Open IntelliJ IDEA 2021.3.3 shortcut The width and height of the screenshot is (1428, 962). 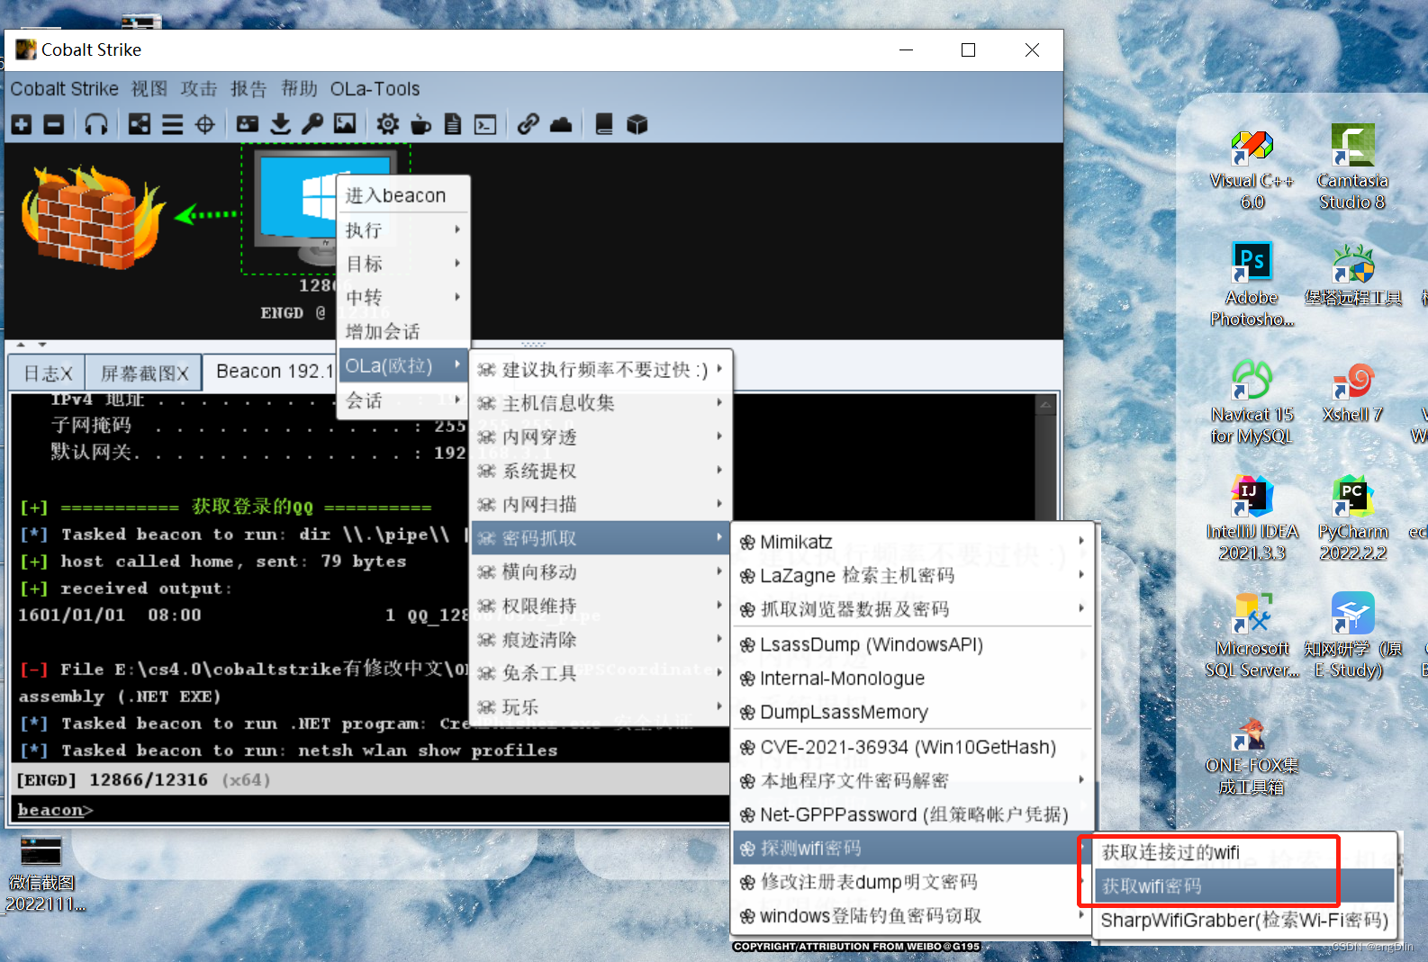click(x=1252, y=518)
